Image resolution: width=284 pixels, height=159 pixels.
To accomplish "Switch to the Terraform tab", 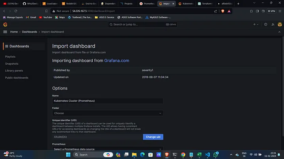I will pos(206,4).
